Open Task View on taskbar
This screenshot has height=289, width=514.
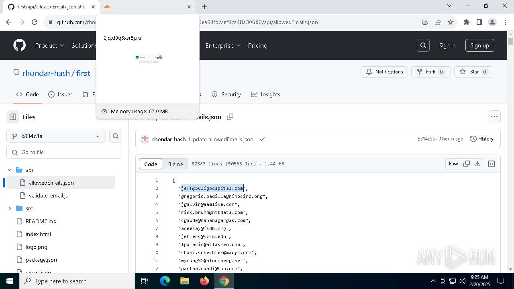[x=145, y=281]
